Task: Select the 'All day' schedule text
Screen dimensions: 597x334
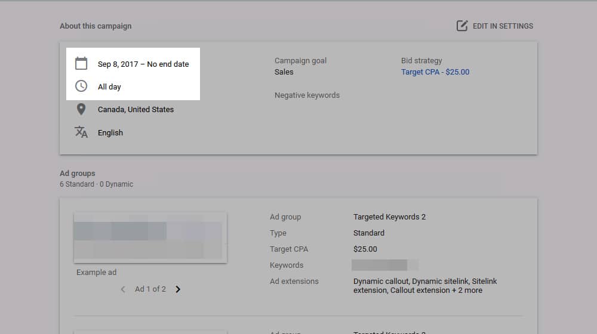Action: [x=109, y=86]
